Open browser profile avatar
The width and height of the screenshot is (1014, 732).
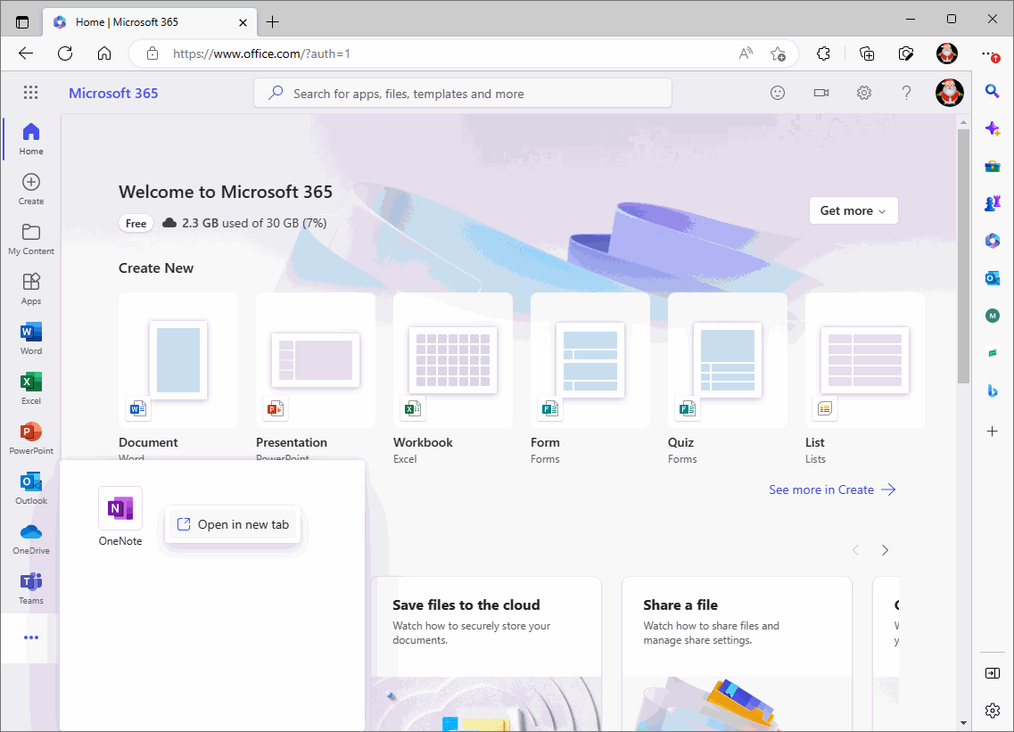947,53
